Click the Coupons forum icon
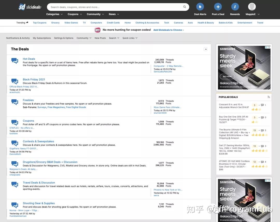 [x=15, y=123]
